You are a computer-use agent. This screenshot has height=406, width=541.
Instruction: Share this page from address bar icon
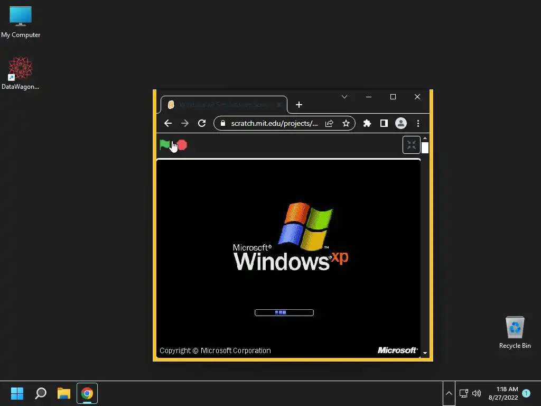pos(329,123)
